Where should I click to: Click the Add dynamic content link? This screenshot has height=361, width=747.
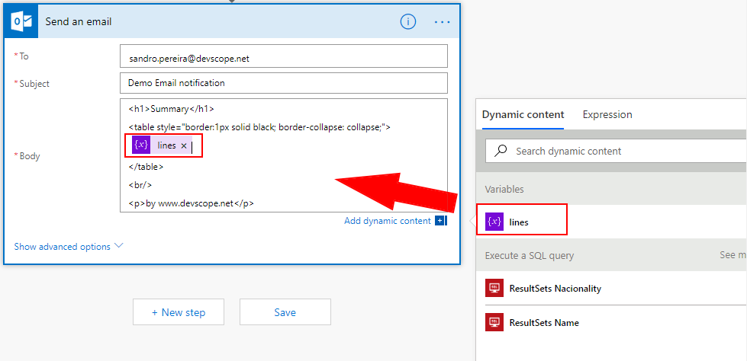pos(388,221)
